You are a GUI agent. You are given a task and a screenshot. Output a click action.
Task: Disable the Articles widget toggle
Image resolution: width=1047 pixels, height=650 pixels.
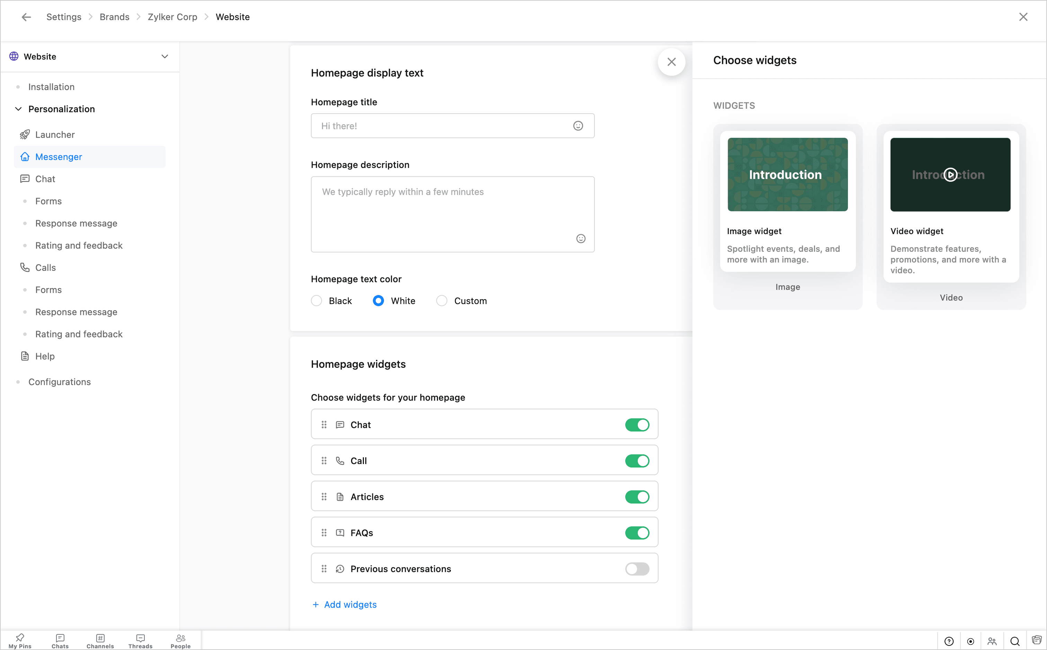pos(636,497)
